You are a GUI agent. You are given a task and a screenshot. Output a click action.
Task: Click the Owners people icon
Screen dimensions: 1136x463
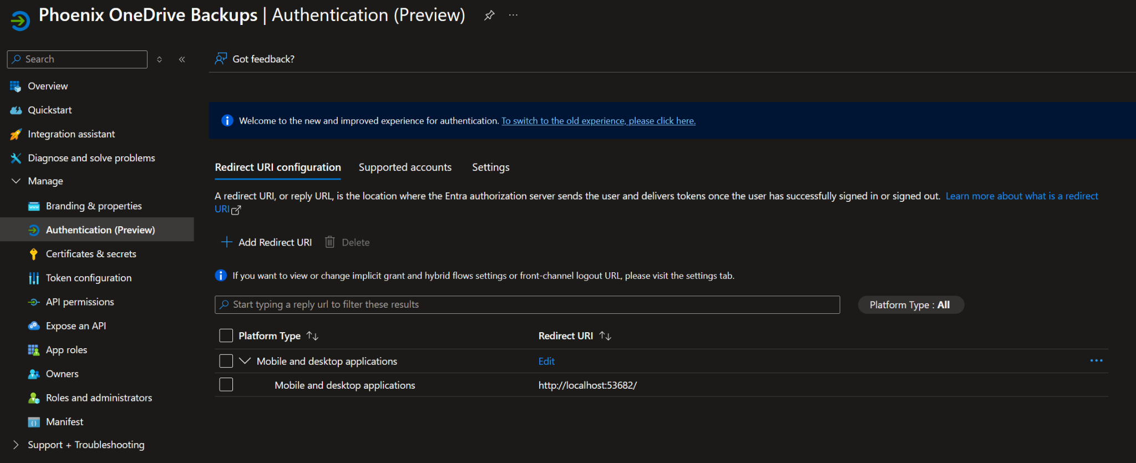click(34, 374)
